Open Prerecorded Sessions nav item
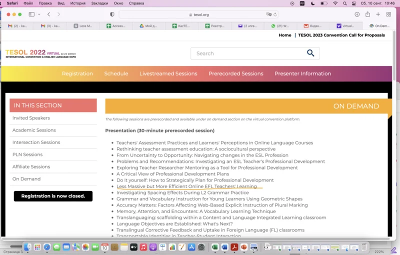The width and height of the screenshot is (400, 255). [236, 73]
